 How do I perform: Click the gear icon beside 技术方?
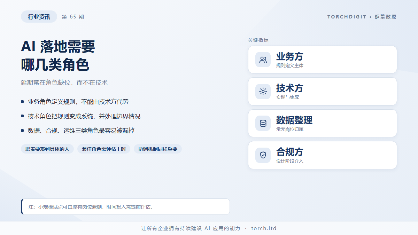263,91
